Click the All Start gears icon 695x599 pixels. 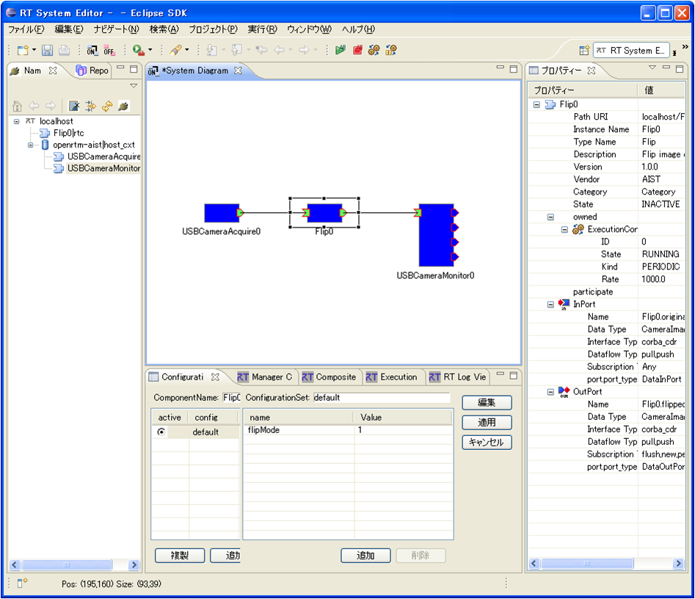tap(374, 50)
